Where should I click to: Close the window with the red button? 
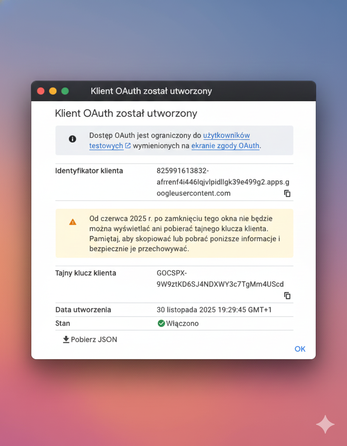click(41, 91)
